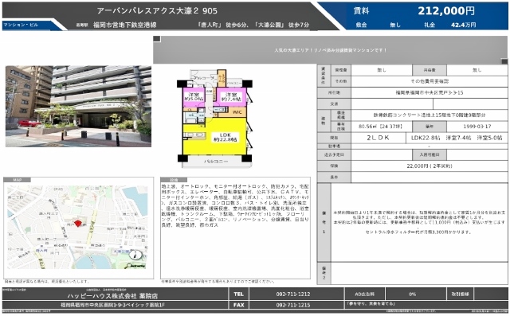Click the 2LDK layout cell
Screen dimensions: 510x316
379,138
